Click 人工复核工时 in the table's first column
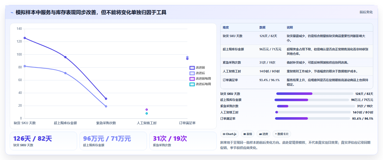 (x=232, y=71)
